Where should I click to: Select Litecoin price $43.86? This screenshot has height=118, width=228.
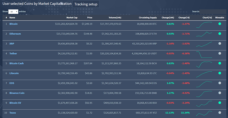pos(89,73)
